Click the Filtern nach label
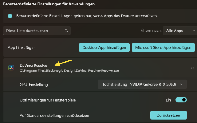 [x=151, y=31]
